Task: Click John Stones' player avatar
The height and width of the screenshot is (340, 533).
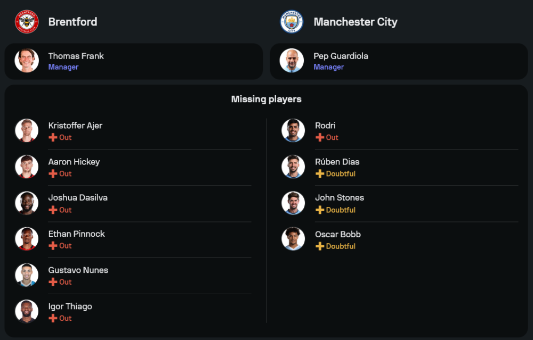Action: (293, 203)
